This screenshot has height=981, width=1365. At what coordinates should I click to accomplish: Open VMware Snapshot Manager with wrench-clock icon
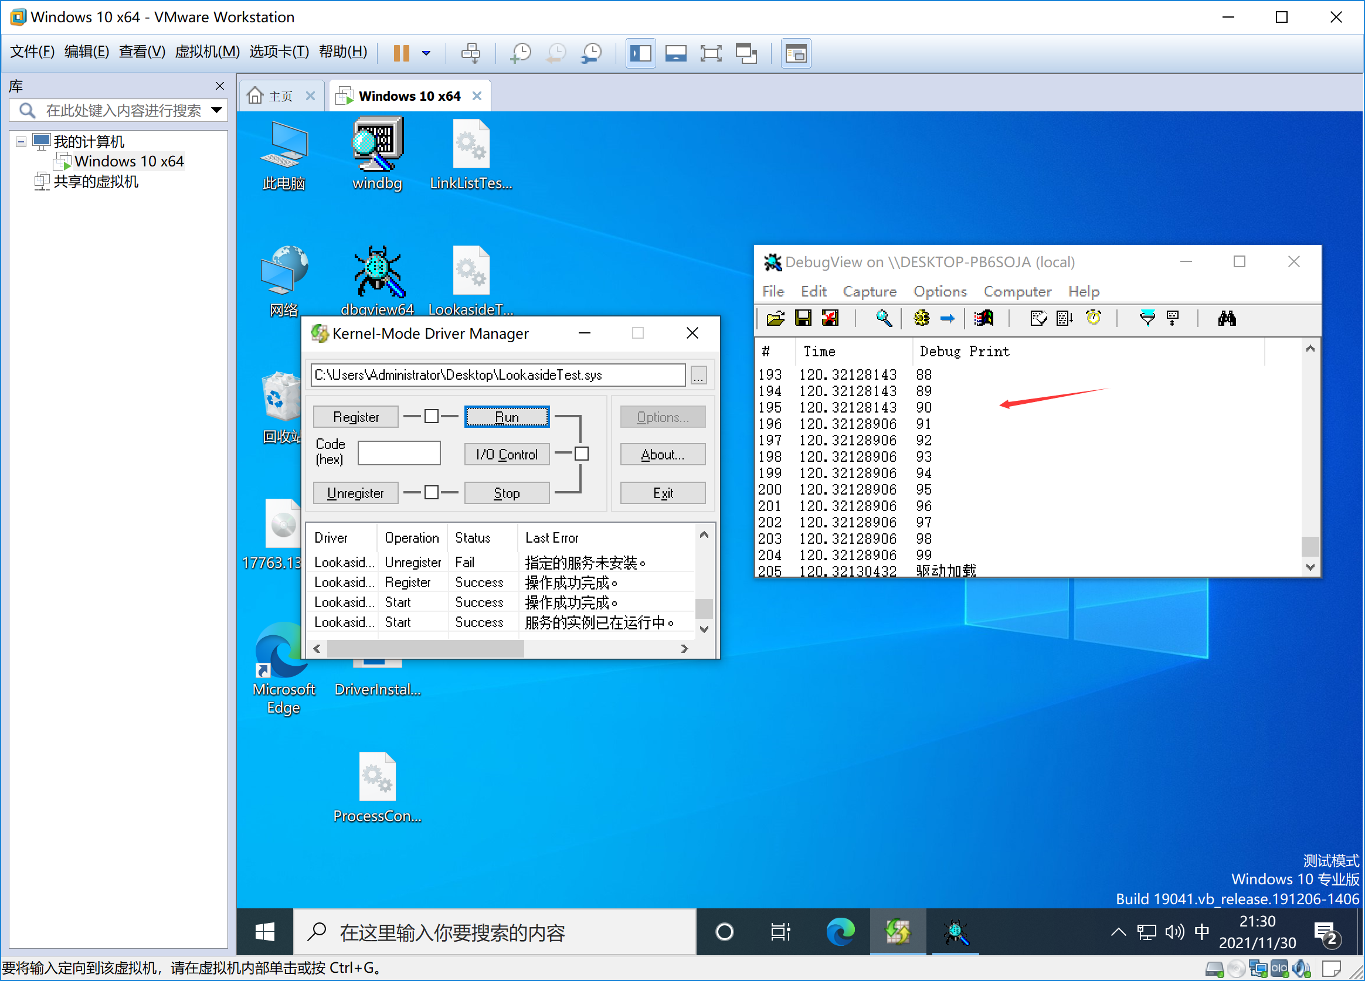(592, 53)
